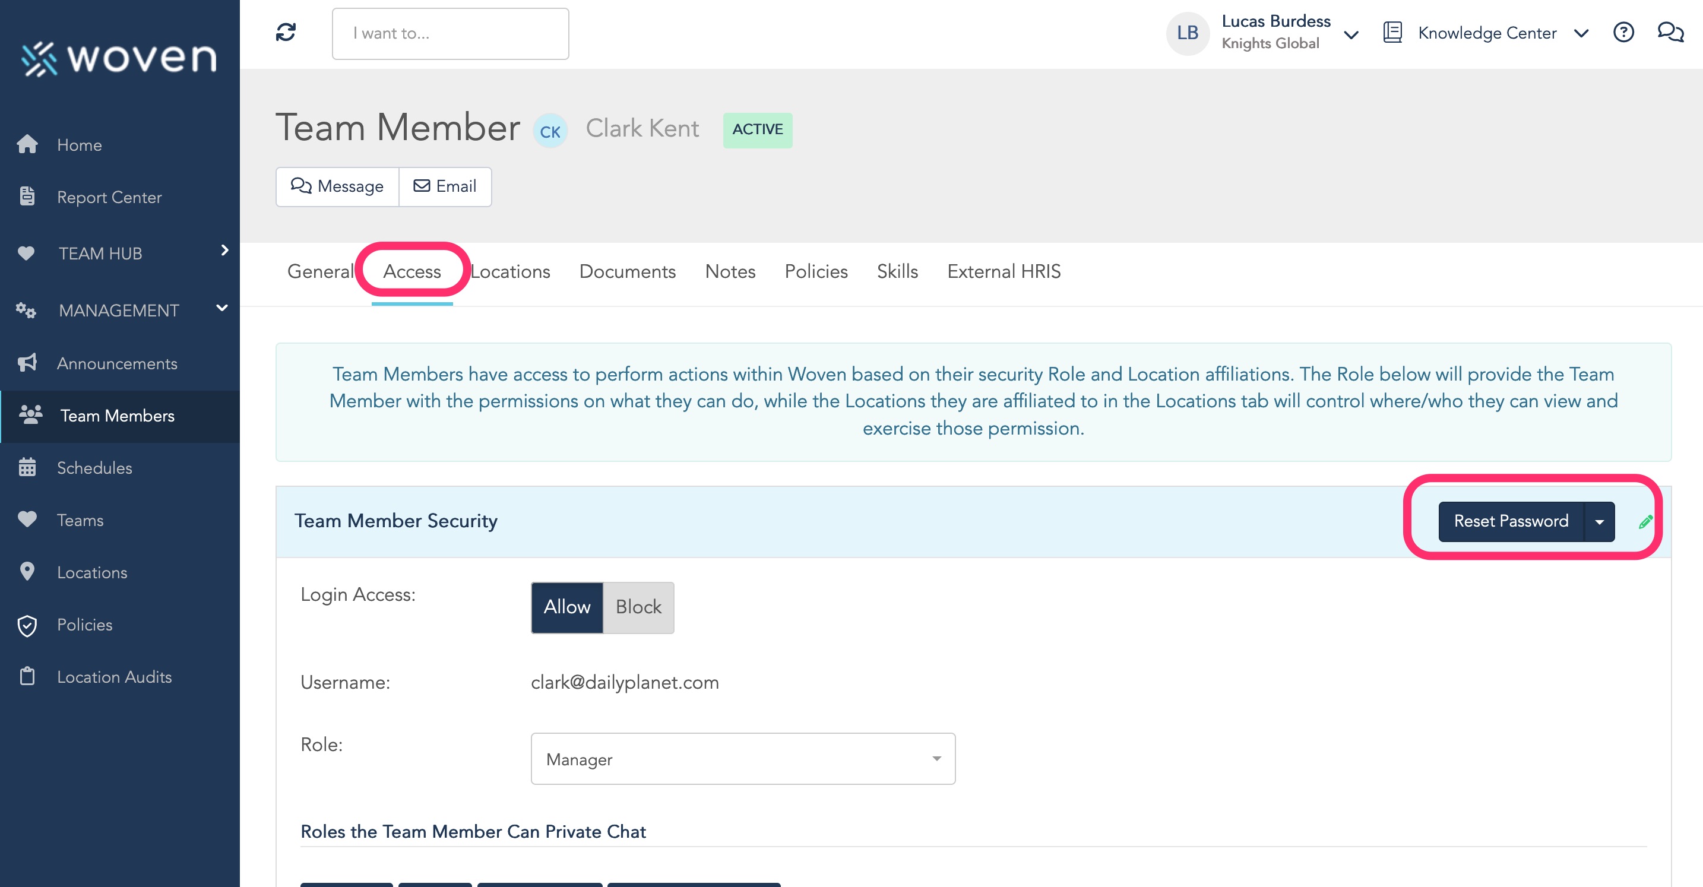Click the Schedules calendar icon
The image size is (1703, 887).
27,467
